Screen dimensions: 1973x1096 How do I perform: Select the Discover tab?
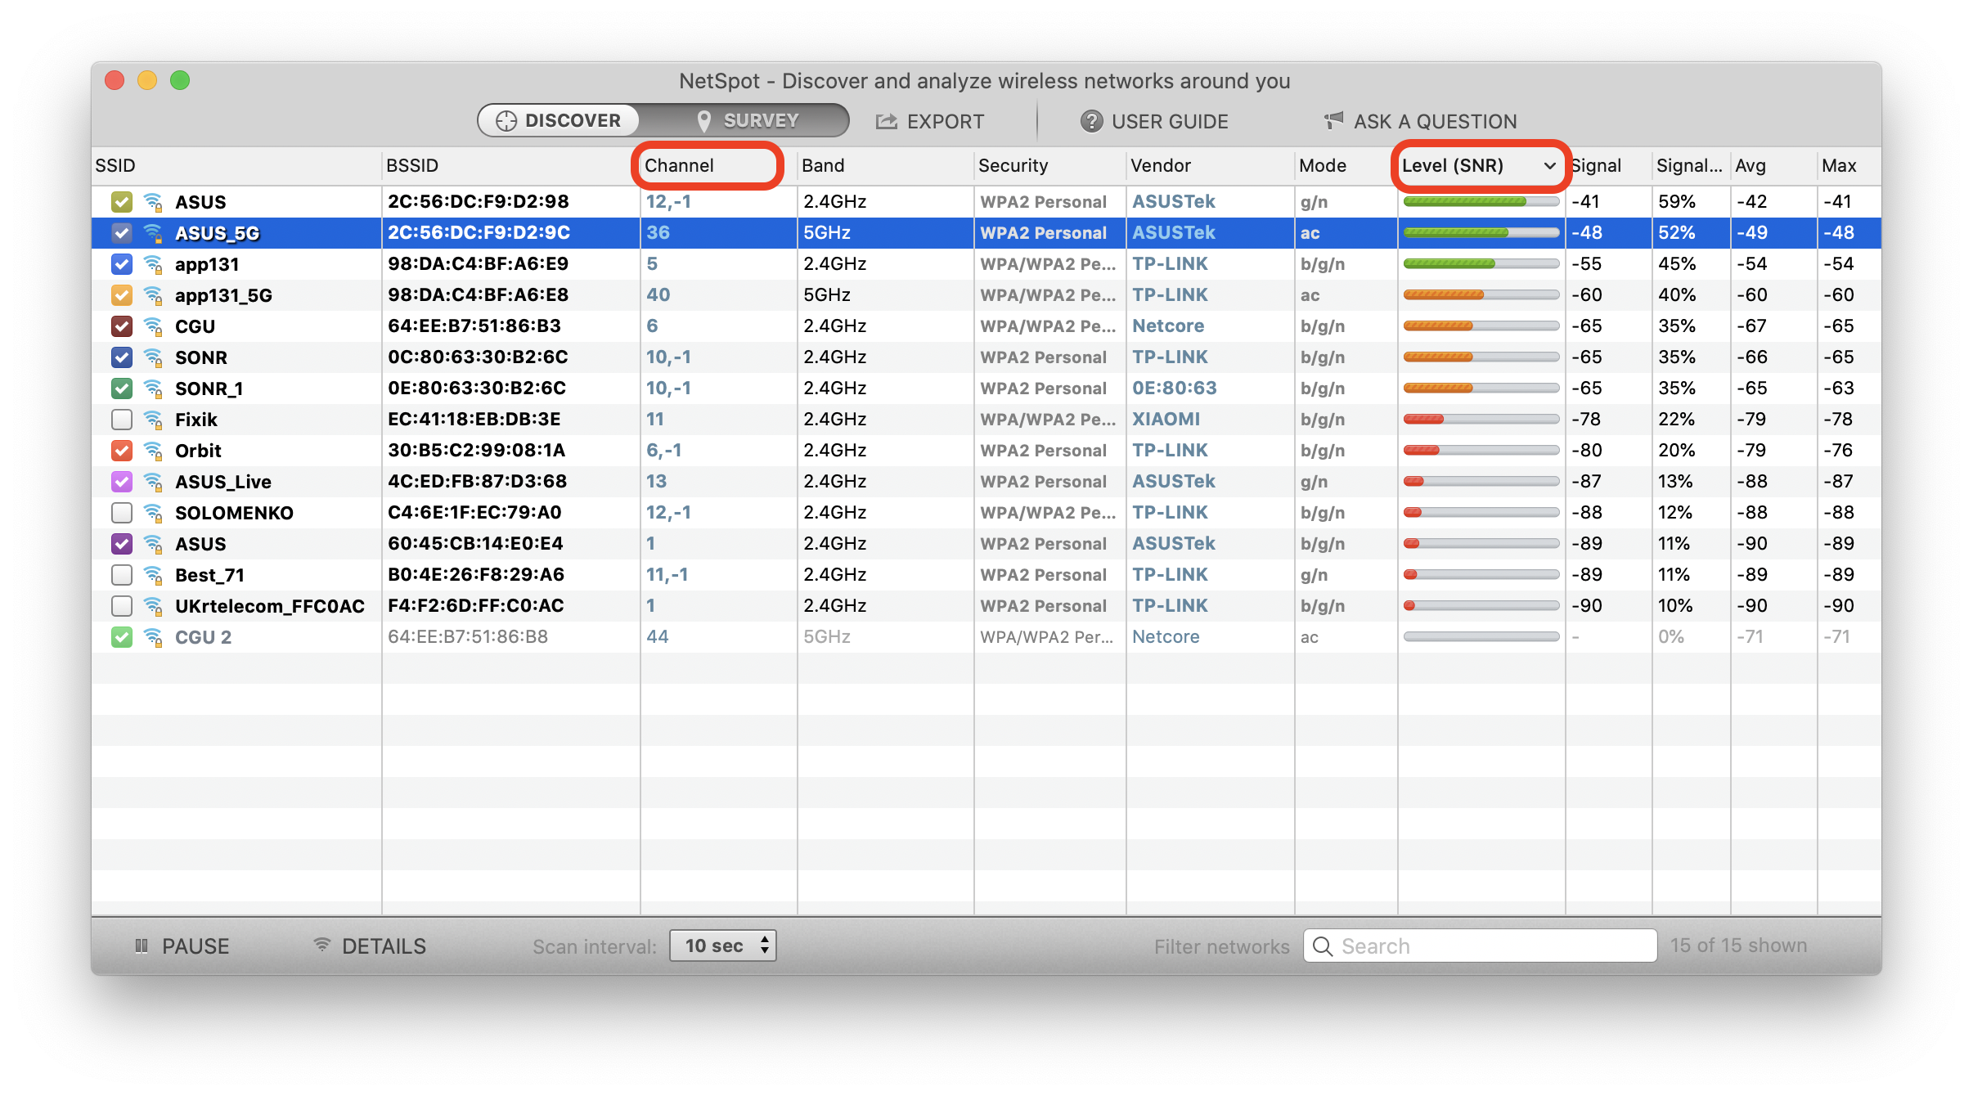[x=560, y=119]
